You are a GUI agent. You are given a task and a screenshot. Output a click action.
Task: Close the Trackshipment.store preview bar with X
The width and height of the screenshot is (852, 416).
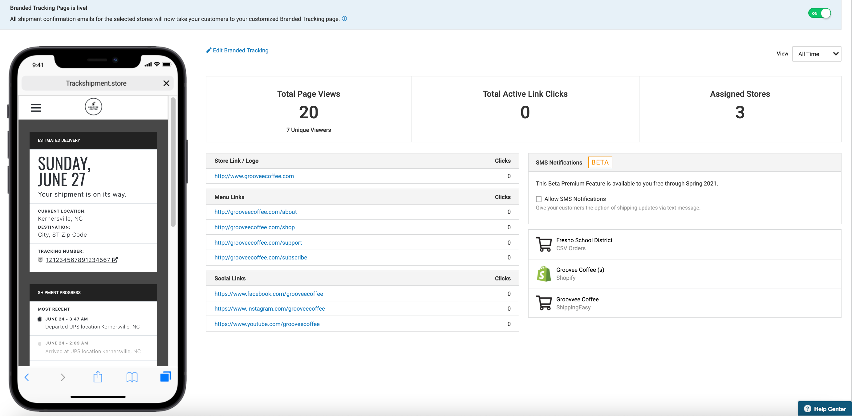click(x=166, y=84)
